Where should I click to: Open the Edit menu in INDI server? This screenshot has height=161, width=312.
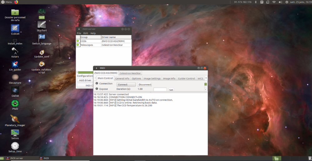coord(85,33)
